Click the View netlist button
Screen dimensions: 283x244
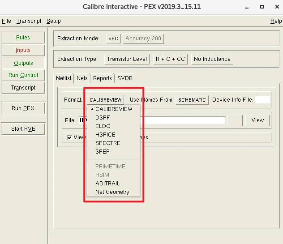coord(257,120)
